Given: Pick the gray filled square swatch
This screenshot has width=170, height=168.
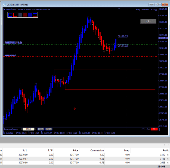Looking at the screenshot, I should click(20, 15).
